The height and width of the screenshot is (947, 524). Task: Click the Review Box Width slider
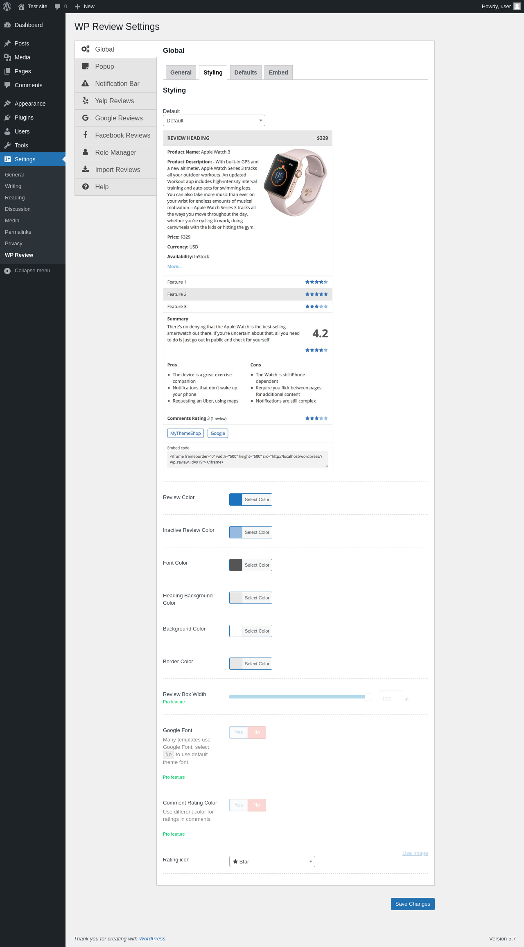(x=300, y=697)
